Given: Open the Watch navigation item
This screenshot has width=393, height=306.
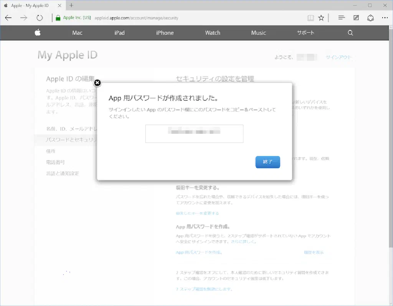Looking at the screenshot, I should coord(212,33).
